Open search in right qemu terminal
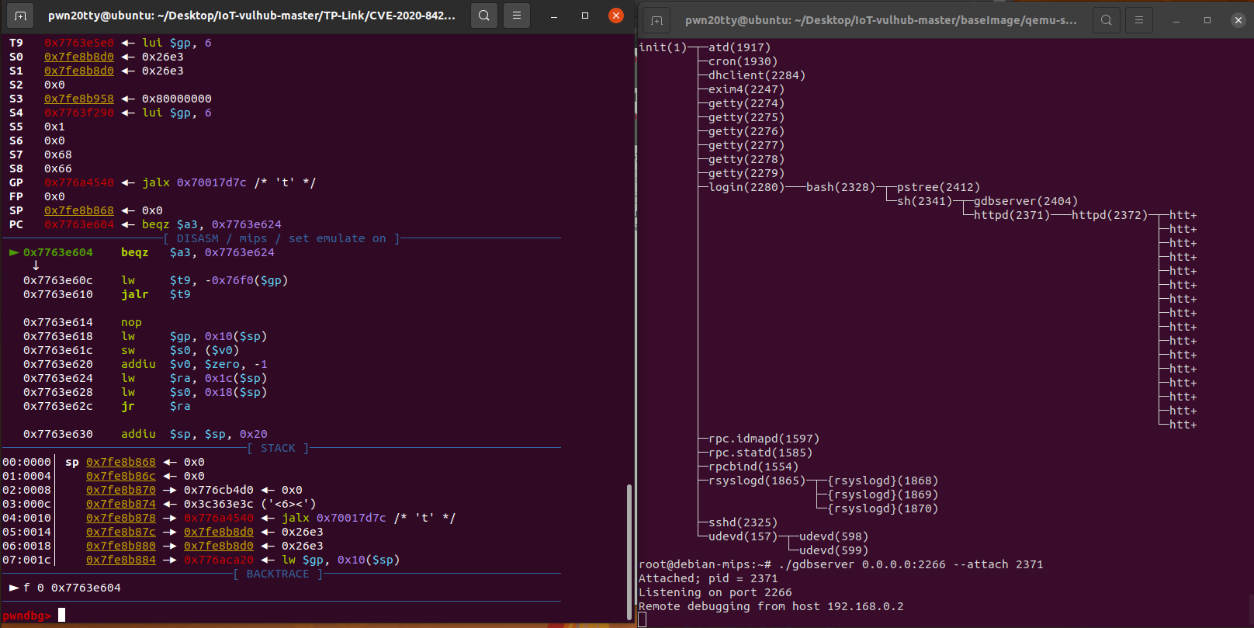 (x=1107, y=20)
